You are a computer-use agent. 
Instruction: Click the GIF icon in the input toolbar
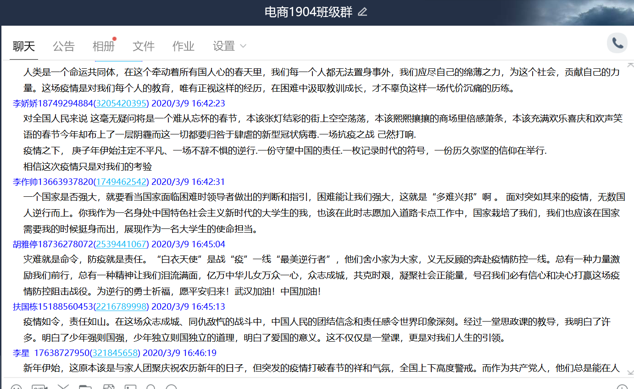tap(39, 387)
